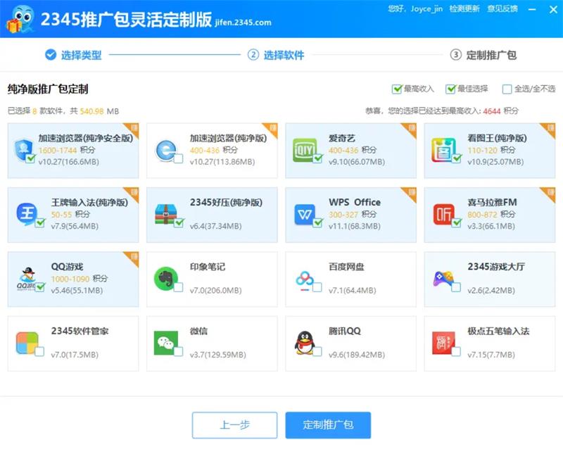Open the 检测更新 link
The image size is (563, 454).
[464, 8]
